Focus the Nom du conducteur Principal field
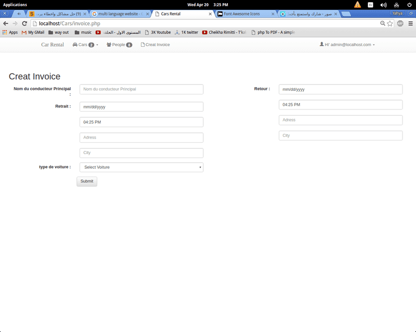 click(141, 89)
